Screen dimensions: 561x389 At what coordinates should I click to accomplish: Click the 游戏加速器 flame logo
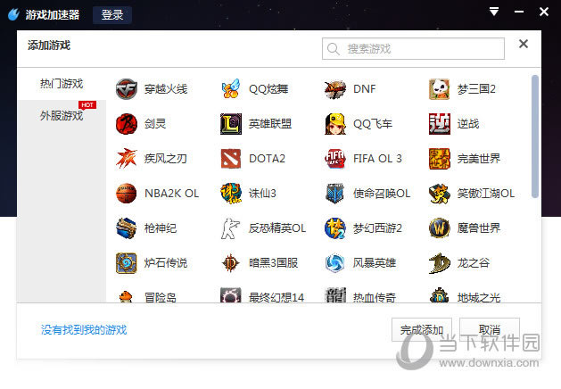[13, 14]
